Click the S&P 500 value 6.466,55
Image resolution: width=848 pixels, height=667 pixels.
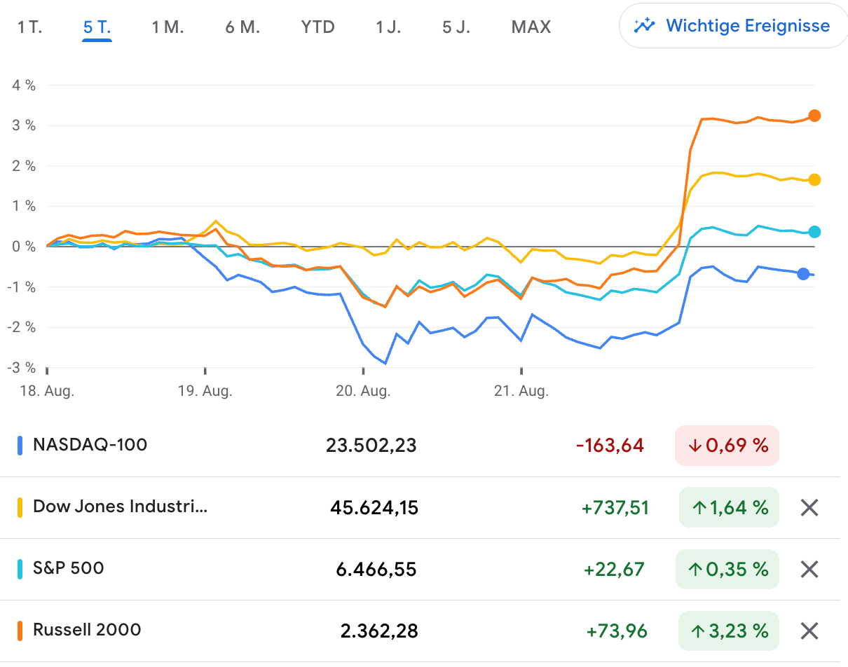pyautogui.click(x=376, y=569)
